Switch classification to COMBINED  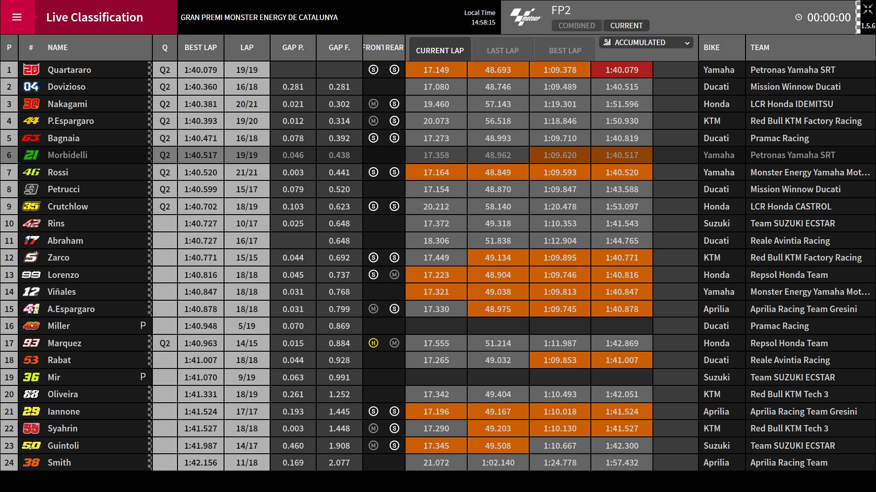(577, 26)
